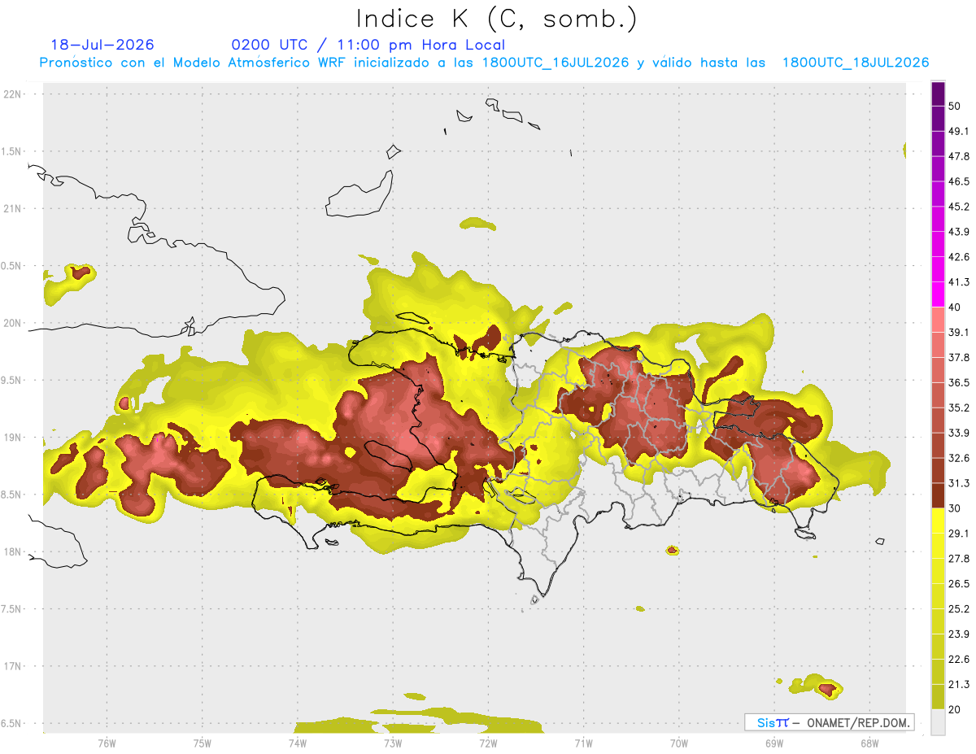Pick the yellow swatch between 29.1 and 30
The height and width of the screenshot is (754, 976).
(938, 521)
